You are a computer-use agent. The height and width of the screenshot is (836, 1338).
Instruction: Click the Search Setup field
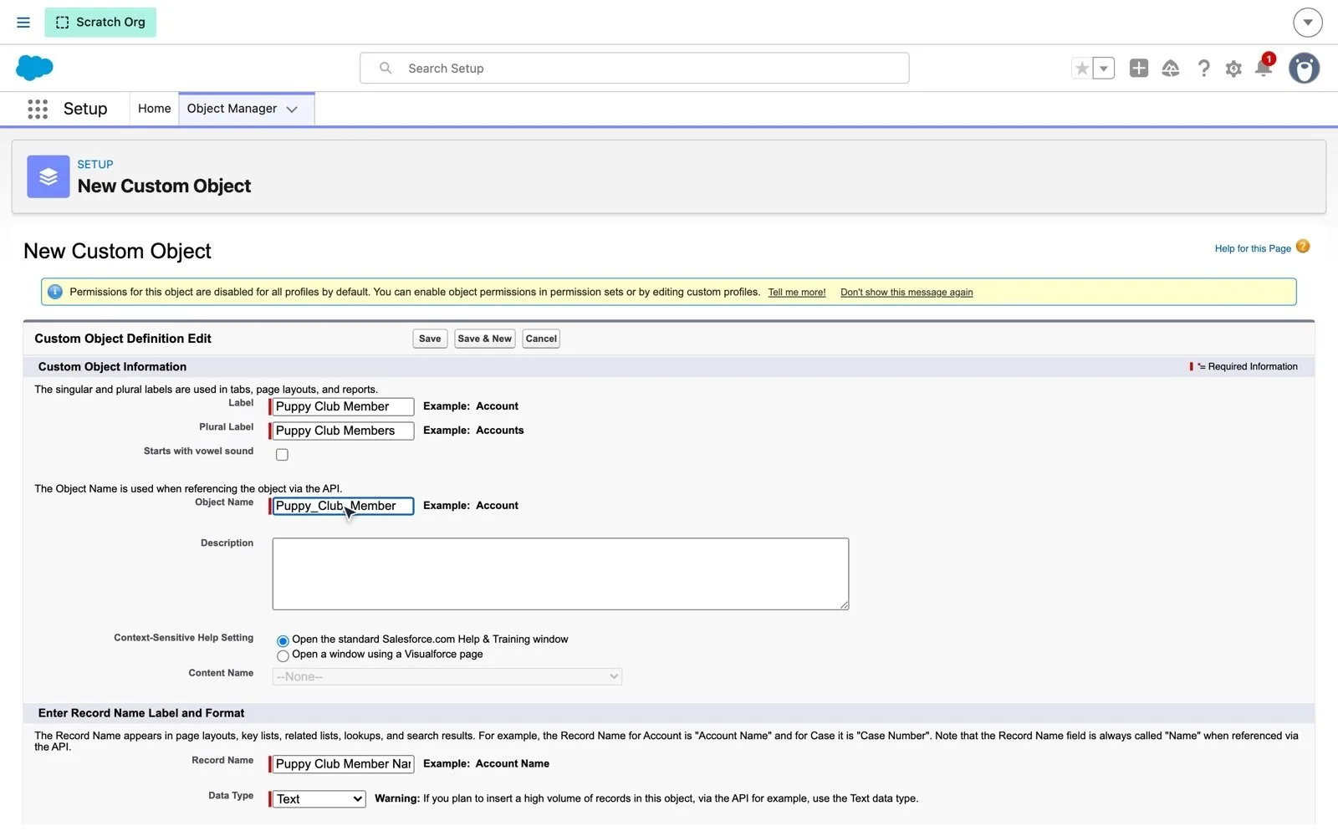pyautogui.click(x=635, y=69)
